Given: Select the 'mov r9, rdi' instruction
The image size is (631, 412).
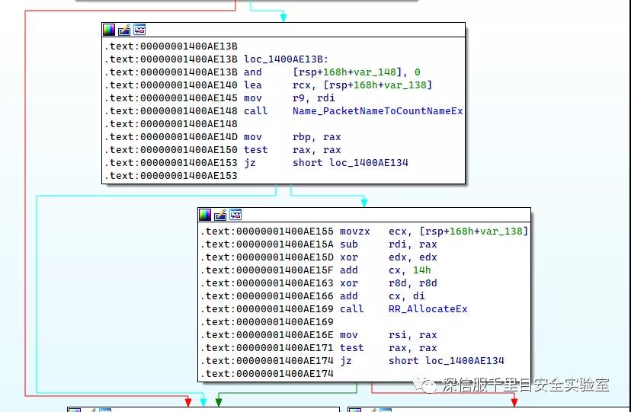Looking at the screenshot, I should (290, 98).
